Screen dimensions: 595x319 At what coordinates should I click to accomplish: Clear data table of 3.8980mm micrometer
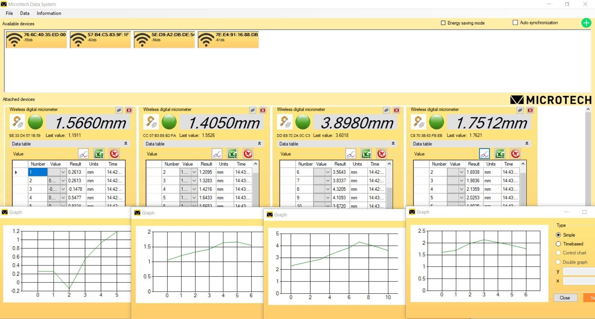pos(382,154)
